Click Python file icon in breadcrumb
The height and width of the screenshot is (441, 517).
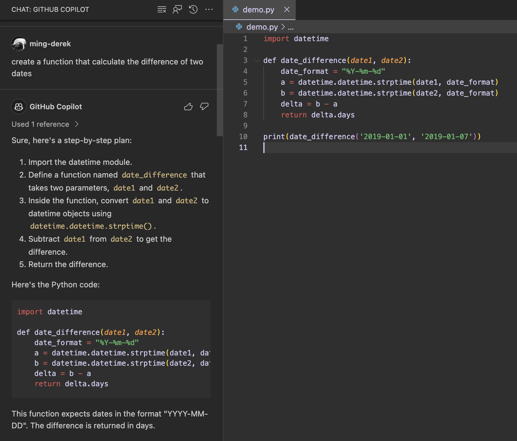point(239,27)
